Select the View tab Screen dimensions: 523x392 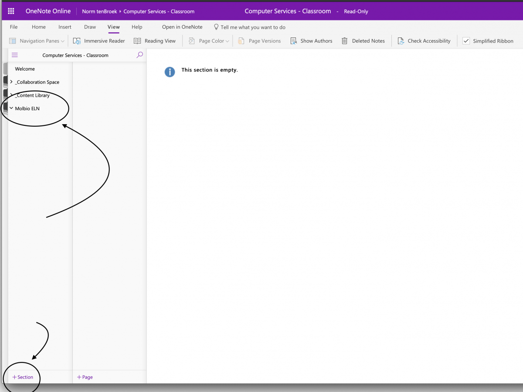[114, 27]
